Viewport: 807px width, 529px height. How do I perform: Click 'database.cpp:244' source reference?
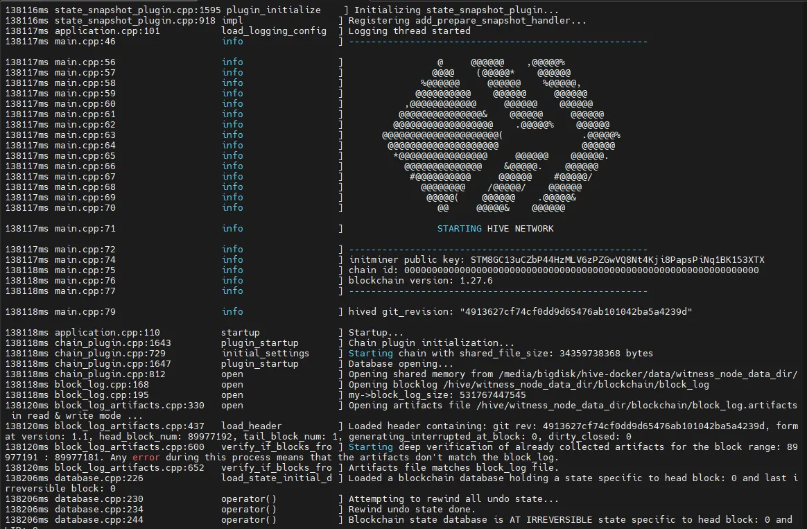click(99, 520)
